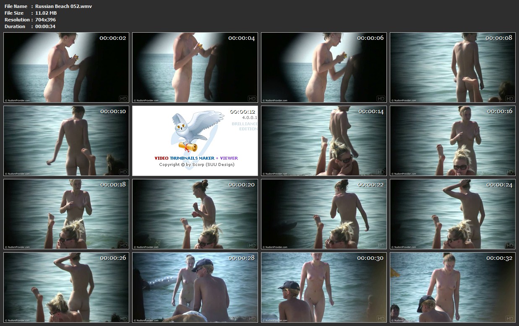The width and height of the screenshot is (519, 326).
Task: Click the HD badge on the 00:00:02 frame
Action: 123,98
